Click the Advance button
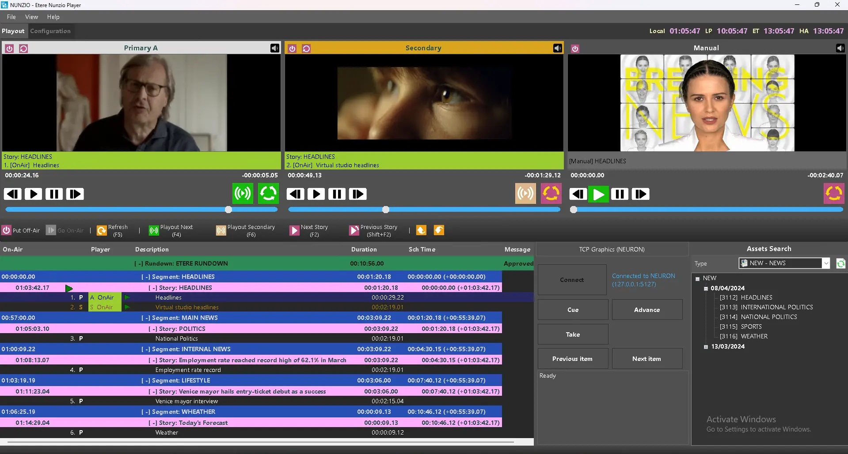The image size is (848, 454). (646, 310)
